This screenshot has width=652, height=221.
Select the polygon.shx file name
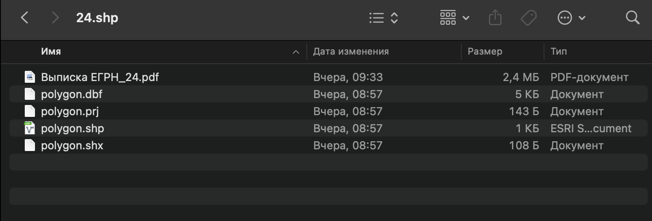(72, 145)
